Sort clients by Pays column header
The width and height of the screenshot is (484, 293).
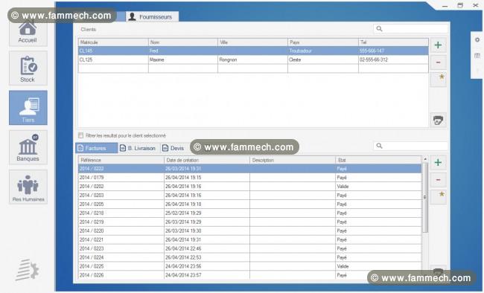[323, 42]
